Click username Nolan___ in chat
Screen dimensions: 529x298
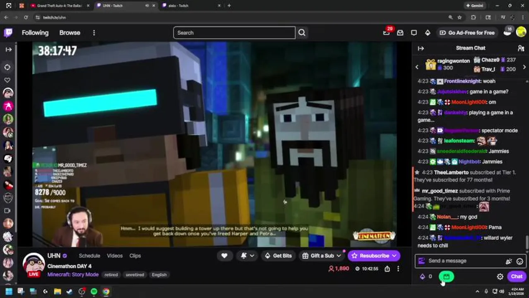click(447, 217)
